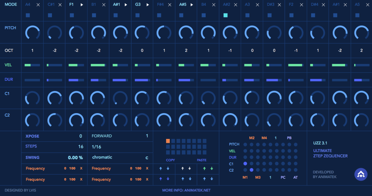Toggle the small square under step F1
The width and height of the screenshot is (372, 196).
(72, 15)
